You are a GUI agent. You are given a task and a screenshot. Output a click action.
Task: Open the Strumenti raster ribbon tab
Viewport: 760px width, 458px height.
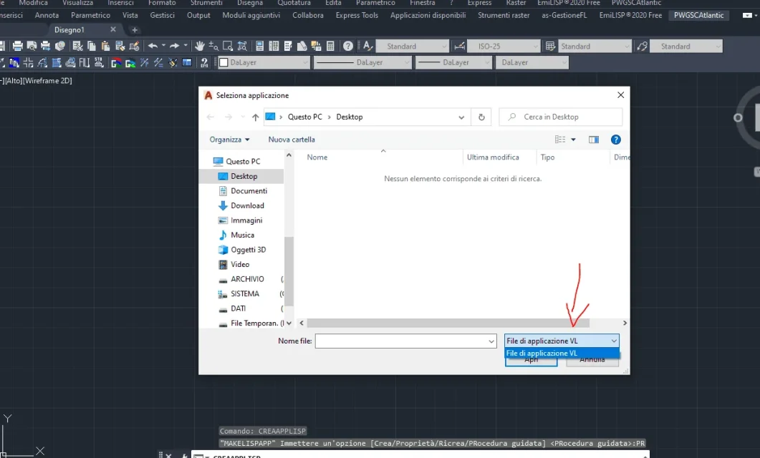click(x=504, y=16)
